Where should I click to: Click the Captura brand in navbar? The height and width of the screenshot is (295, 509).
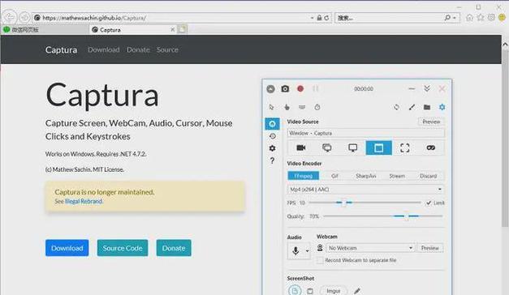click(x=61, y=50)
